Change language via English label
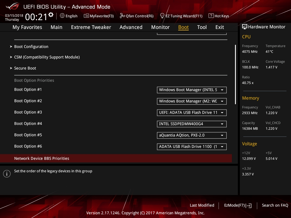The image size is (291, 218). (x=71, y=16)
